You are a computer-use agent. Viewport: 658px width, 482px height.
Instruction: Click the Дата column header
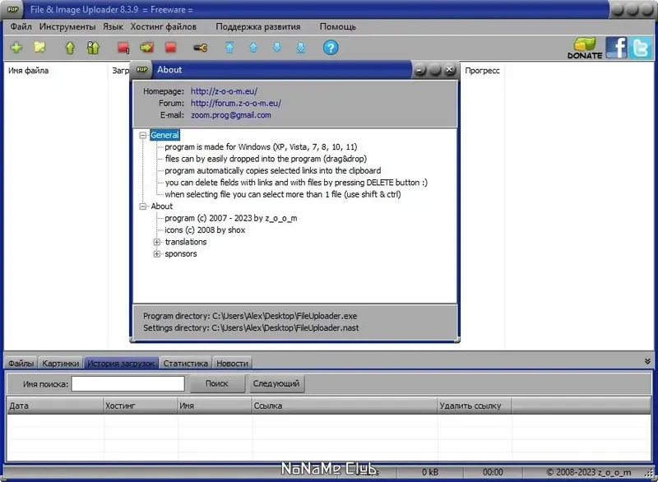coord(55,406)
